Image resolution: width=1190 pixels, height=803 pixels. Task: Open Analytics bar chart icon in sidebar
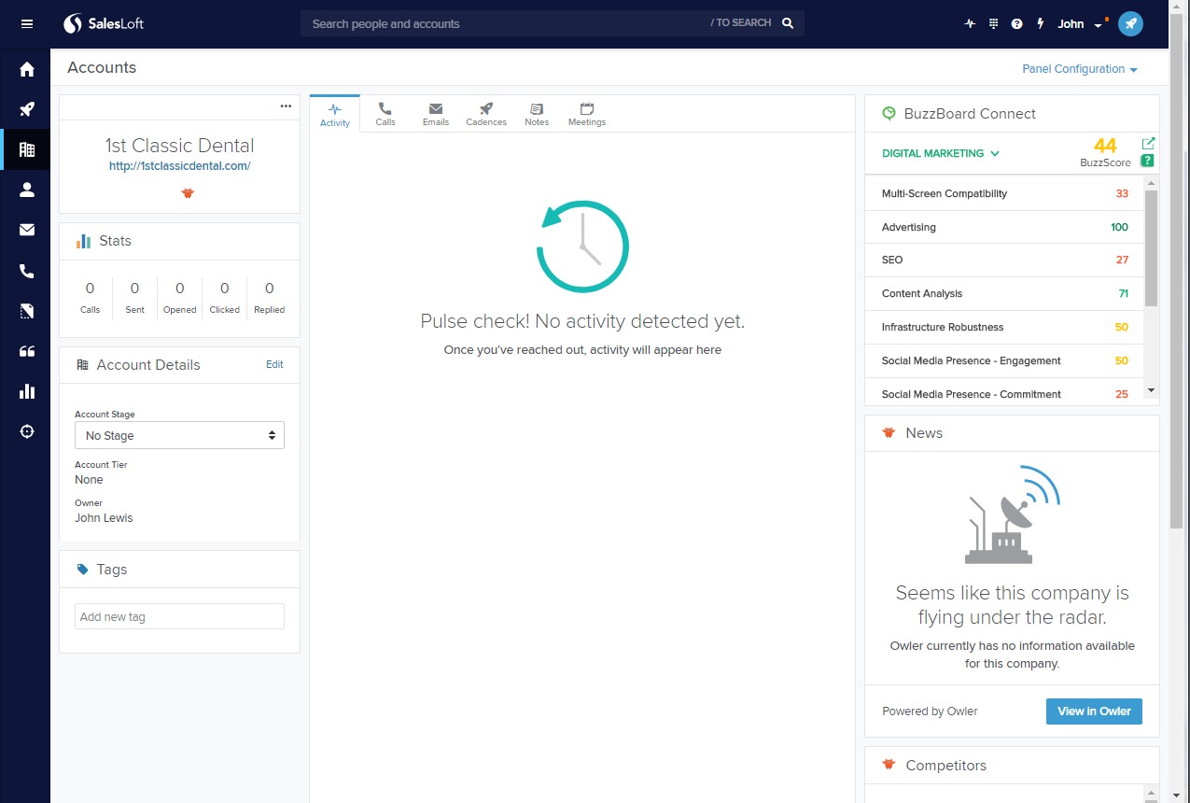[x=27, y=391]
